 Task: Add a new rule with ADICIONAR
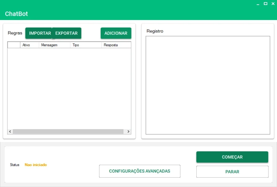[x=116, y=33]
